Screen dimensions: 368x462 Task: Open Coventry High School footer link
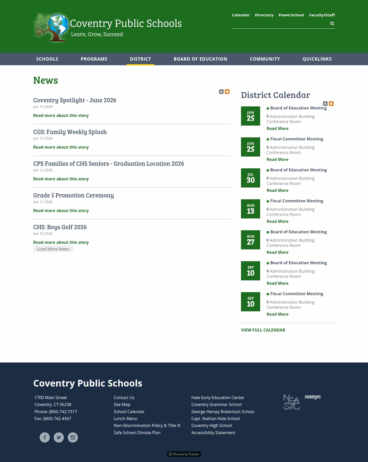pos(212,425)
